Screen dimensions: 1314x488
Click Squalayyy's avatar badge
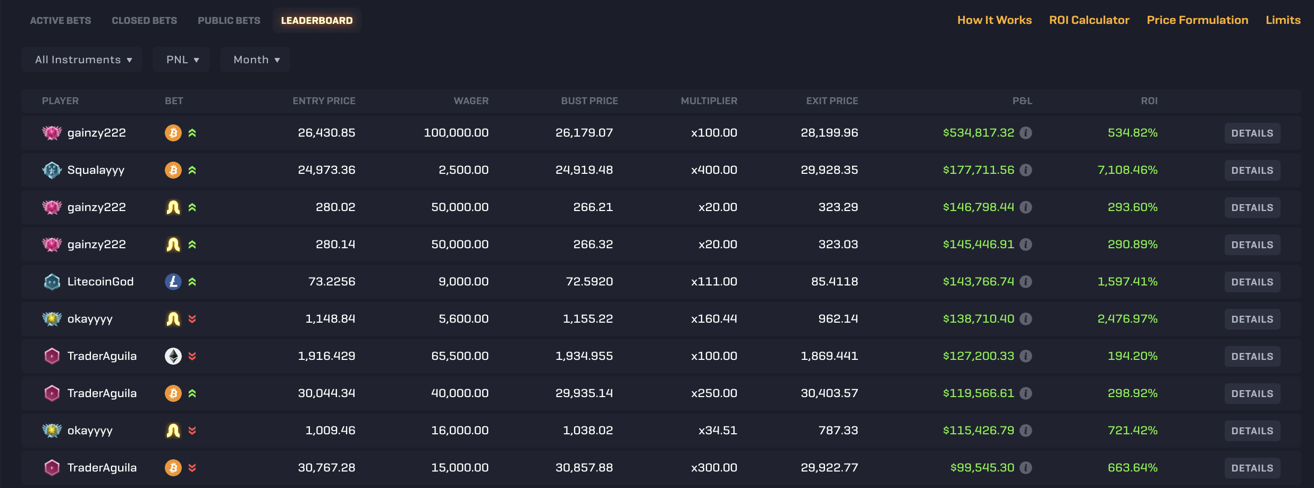pyautogui.click(x=52, y=170)
